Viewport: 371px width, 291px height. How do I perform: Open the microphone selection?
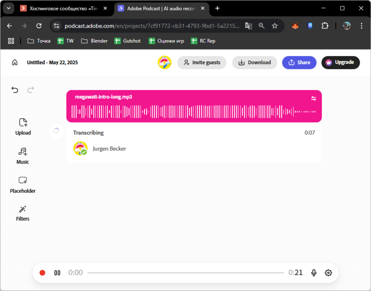[314, 273]
